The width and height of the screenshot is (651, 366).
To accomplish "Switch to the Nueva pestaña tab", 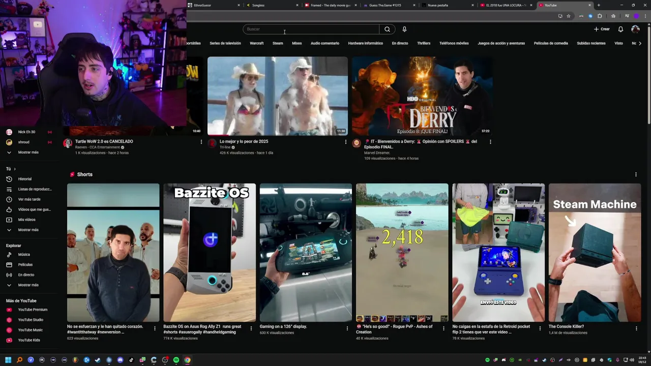I will pos(448,5).
